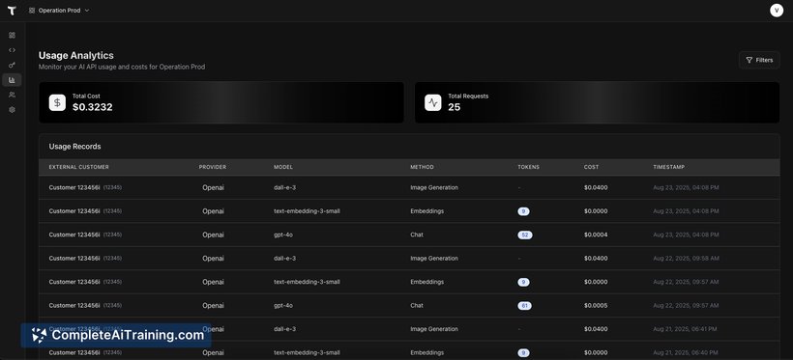Open the users icon in sidebar
793x360 pixels.
(13, 95)
